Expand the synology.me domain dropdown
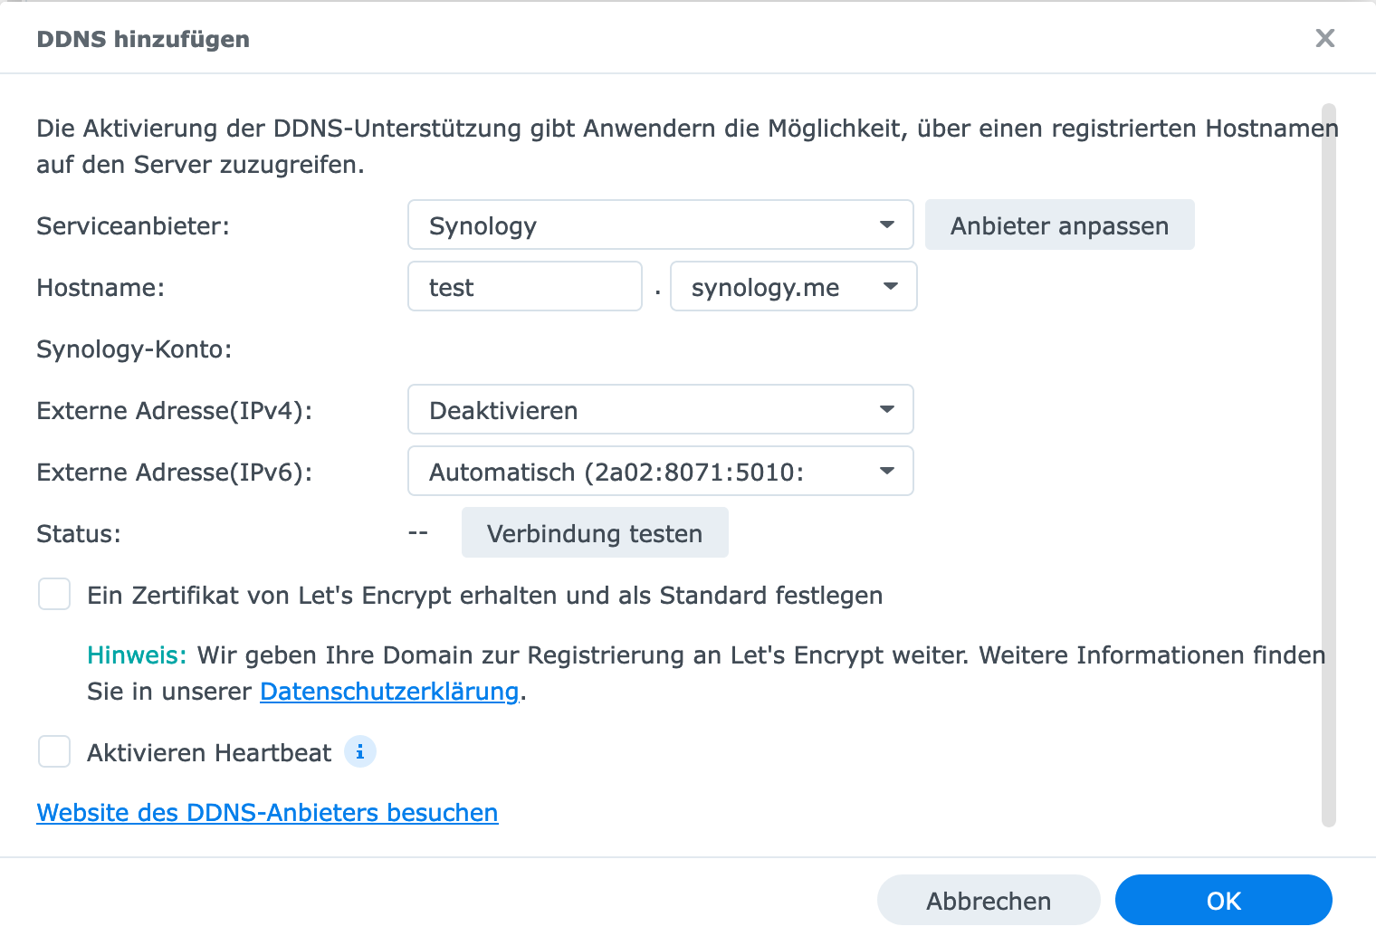Screen dimensions: 1376x936 pyautogui.click(x=793, y=287)
